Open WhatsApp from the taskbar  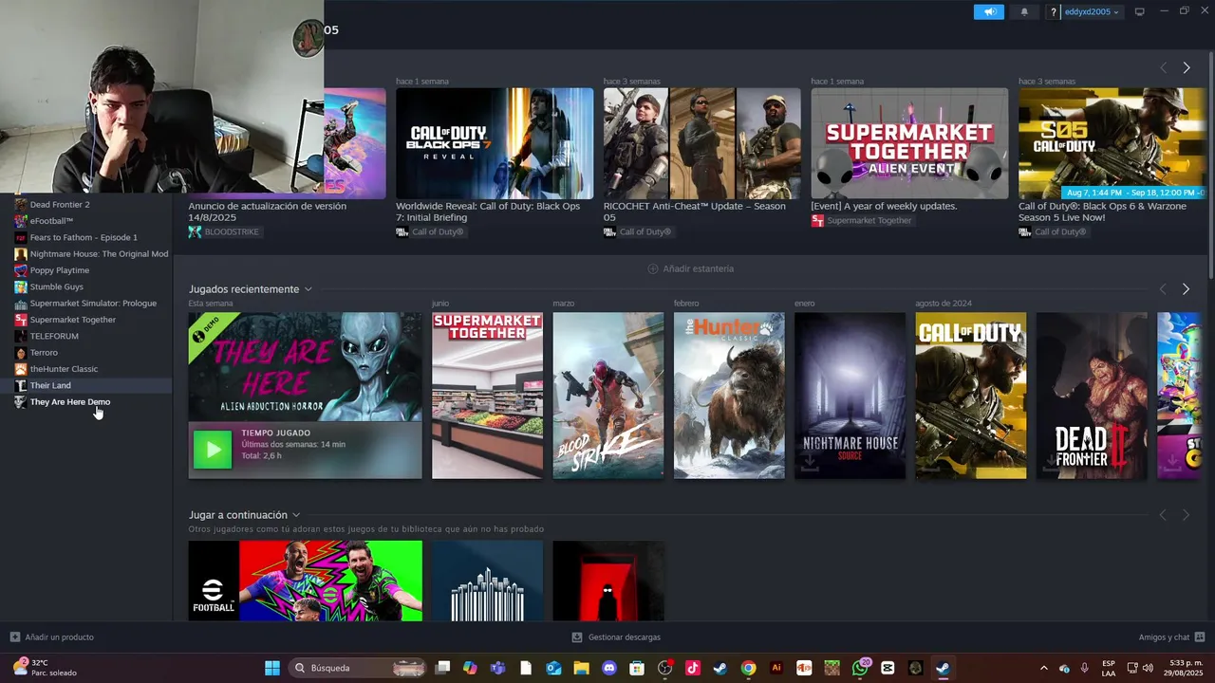860,668
